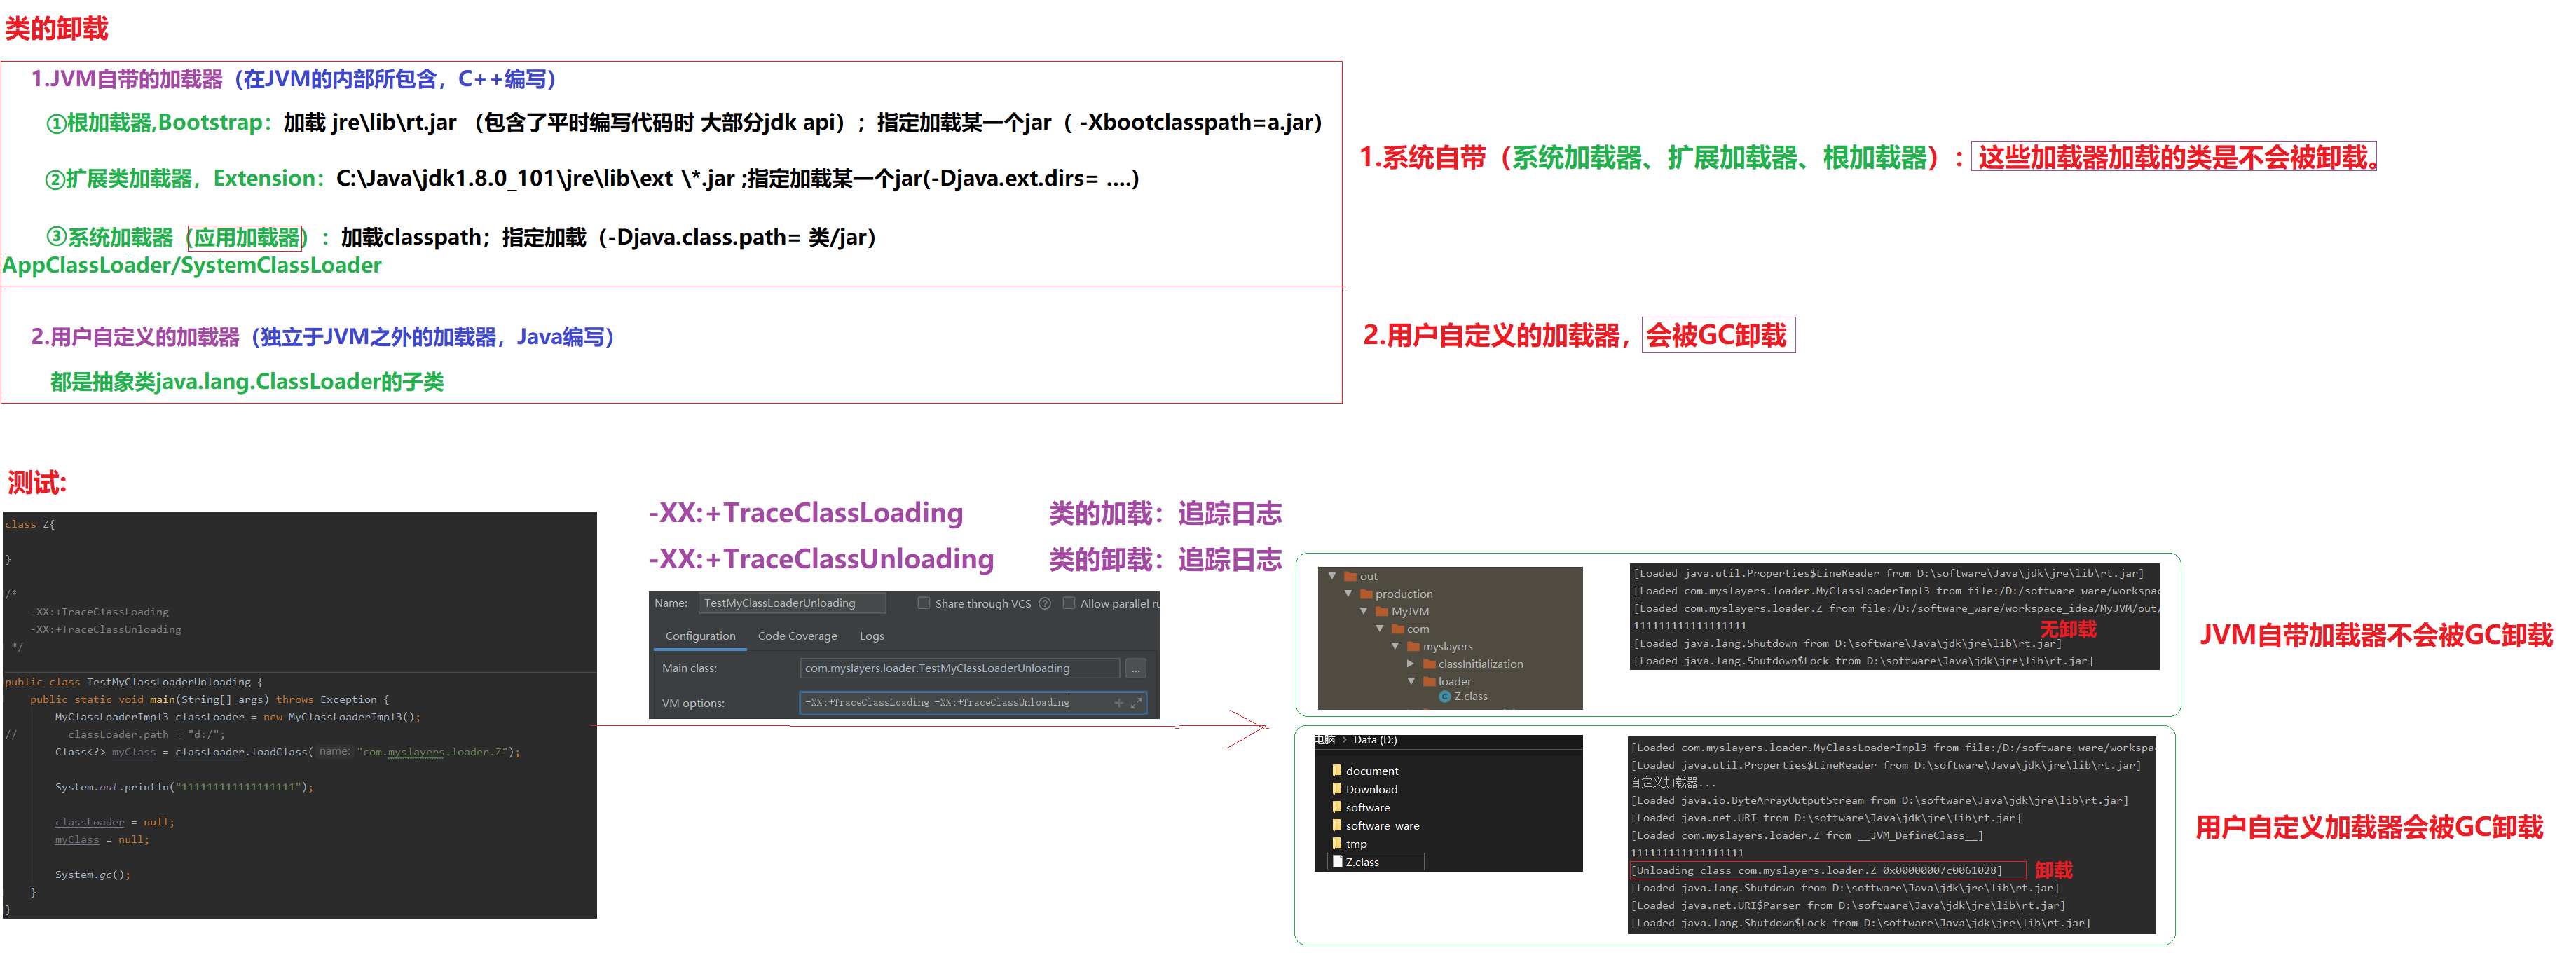
Task: Click the tmp folder icon
Action: tap(1336, 844)
